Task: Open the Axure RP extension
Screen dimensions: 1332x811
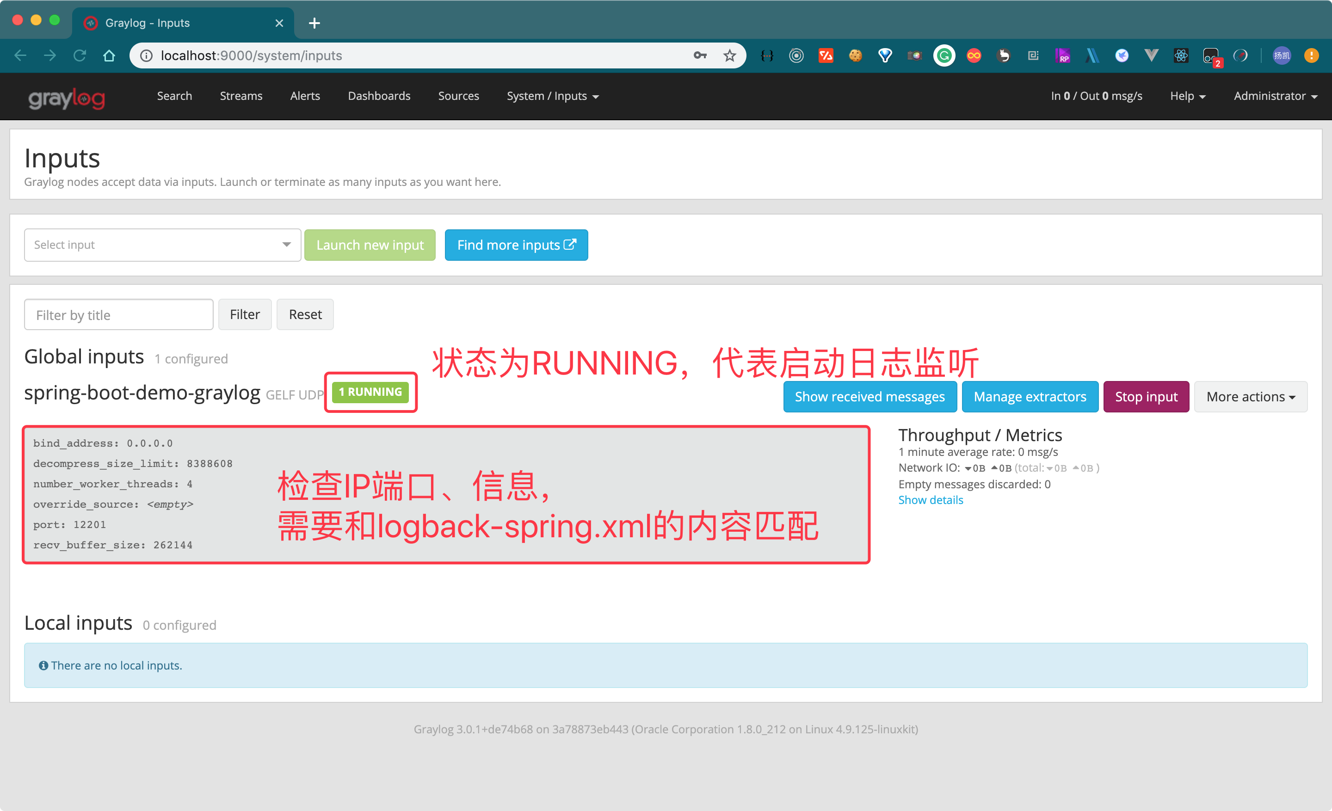Action: (x=1062, y=55)
